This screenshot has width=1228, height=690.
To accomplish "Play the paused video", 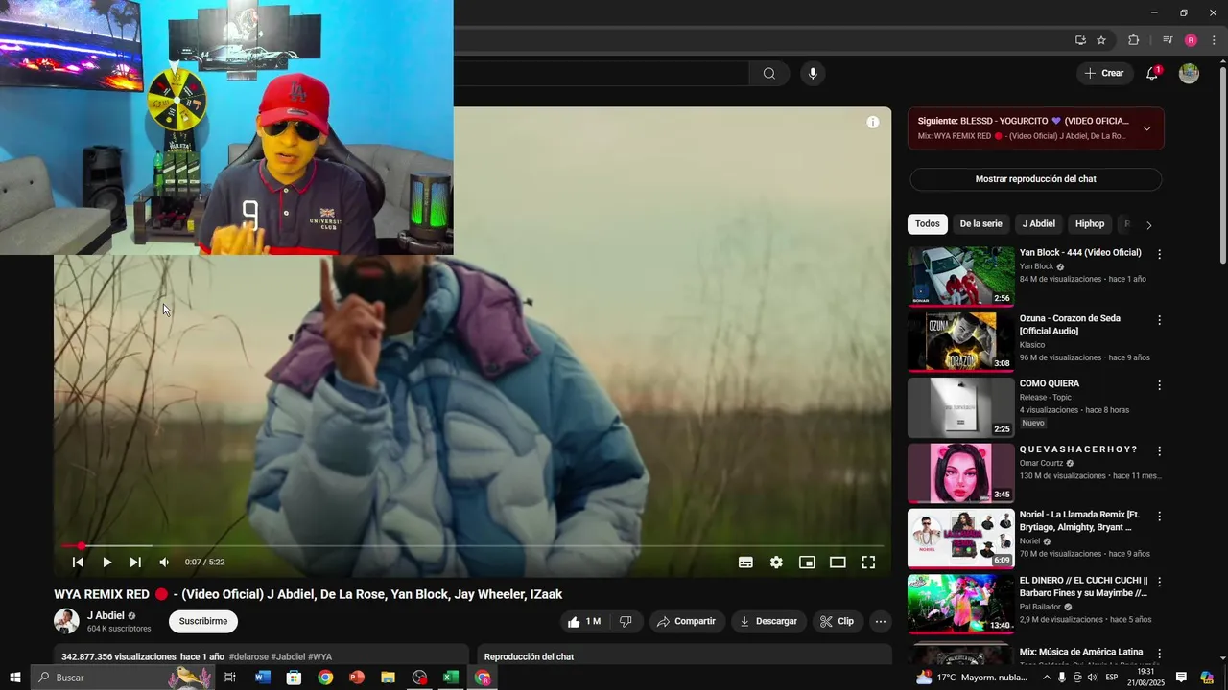I will pos(106,563).
